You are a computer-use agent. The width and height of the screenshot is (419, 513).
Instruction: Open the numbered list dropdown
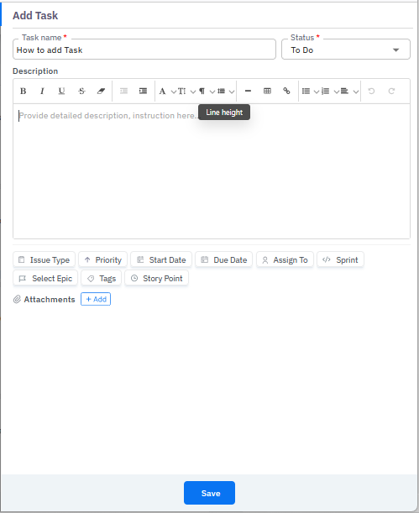tap(330, 92)
